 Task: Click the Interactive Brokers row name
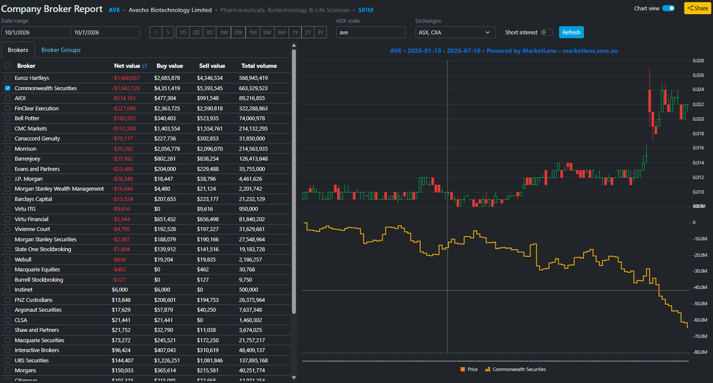click(x=37, y=350)
